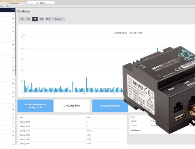Click the 0.0129 value cell
This screenshot has width=195, height=149.
coord(89,131)
